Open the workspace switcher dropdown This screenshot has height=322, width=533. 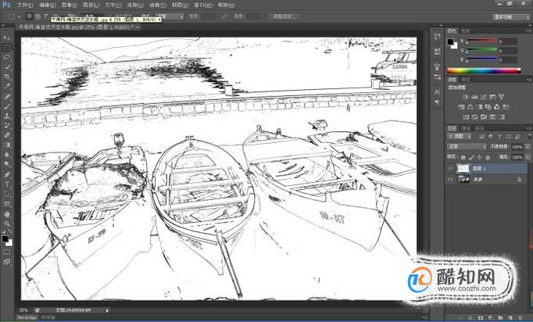[511, 16]
